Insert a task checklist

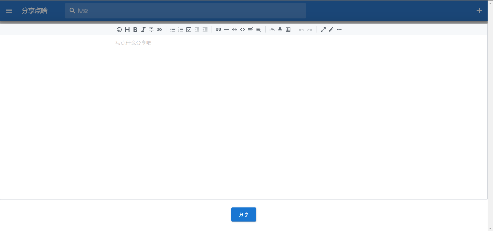(189, 30)
